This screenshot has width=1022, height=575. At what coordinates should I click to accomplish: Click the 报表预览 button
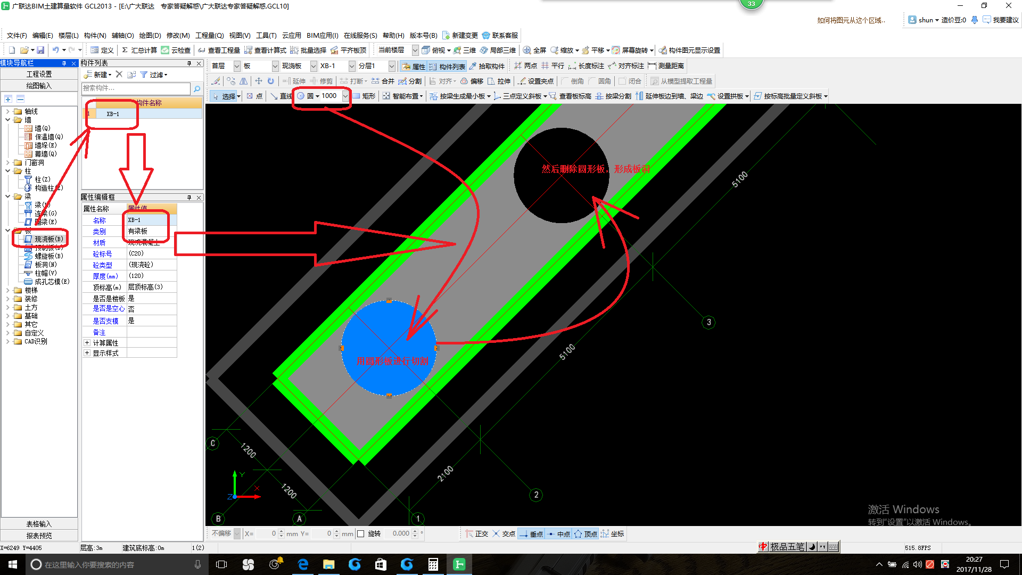39,536
